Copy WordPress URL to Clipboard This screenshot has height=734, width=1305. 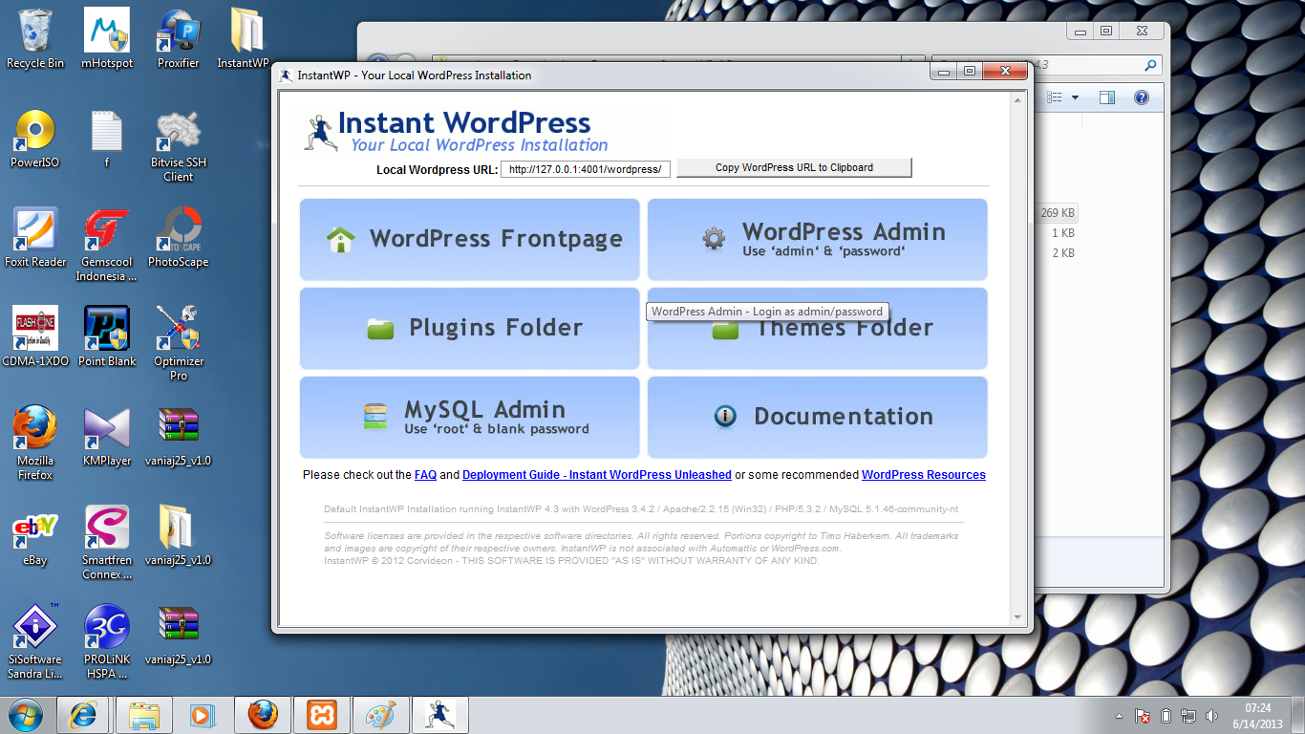click(x=794, y=167)
